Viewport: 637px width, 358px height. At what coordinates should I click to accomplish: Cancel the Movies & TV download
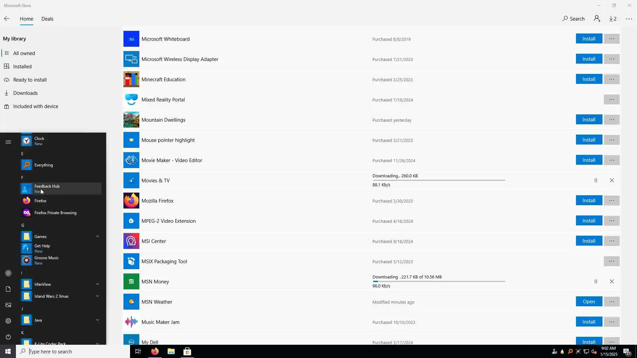tap(612, 180)
